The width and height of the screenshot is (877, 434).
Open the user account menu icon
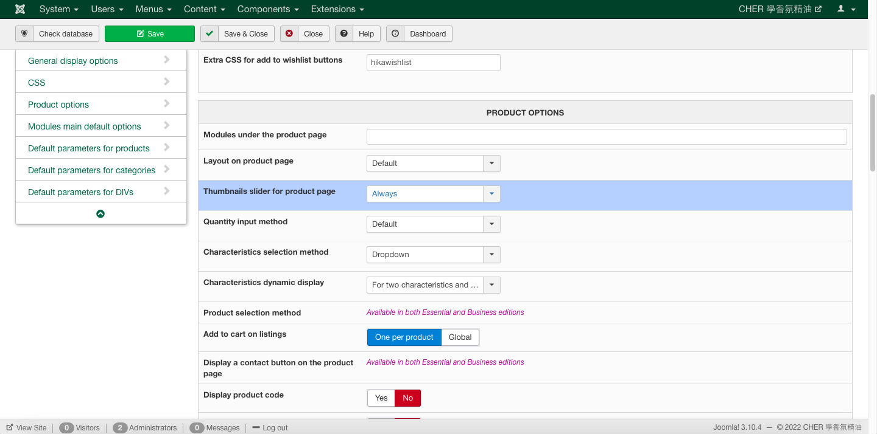pyautogui.click(x=847, y=9)
